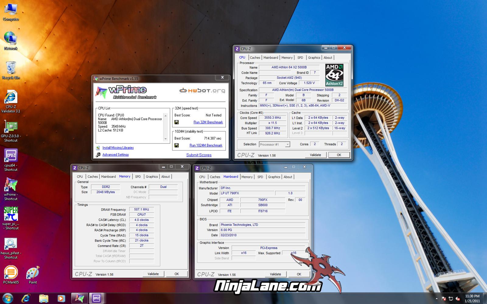Viewport: 487px width, 304px height.
Task: Open Graphics tab in CPU-Z Mainboard window
Action: pos(274,177)
